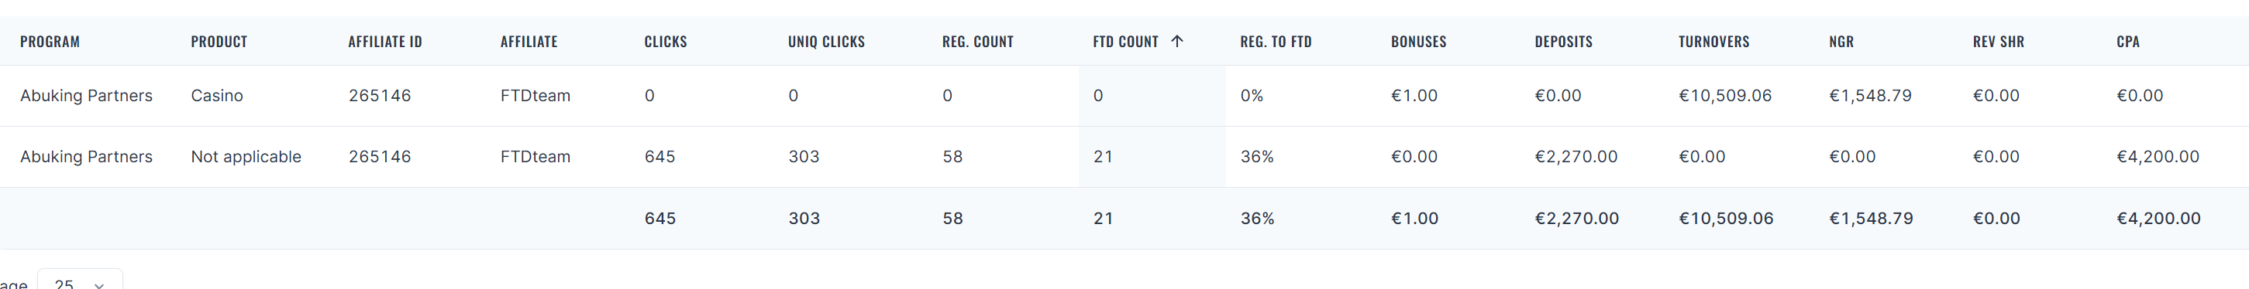Click the €4,200.00 CPA cell for FTDteam
Viewport: 2249px width, 289px height.
[2158, 157]
